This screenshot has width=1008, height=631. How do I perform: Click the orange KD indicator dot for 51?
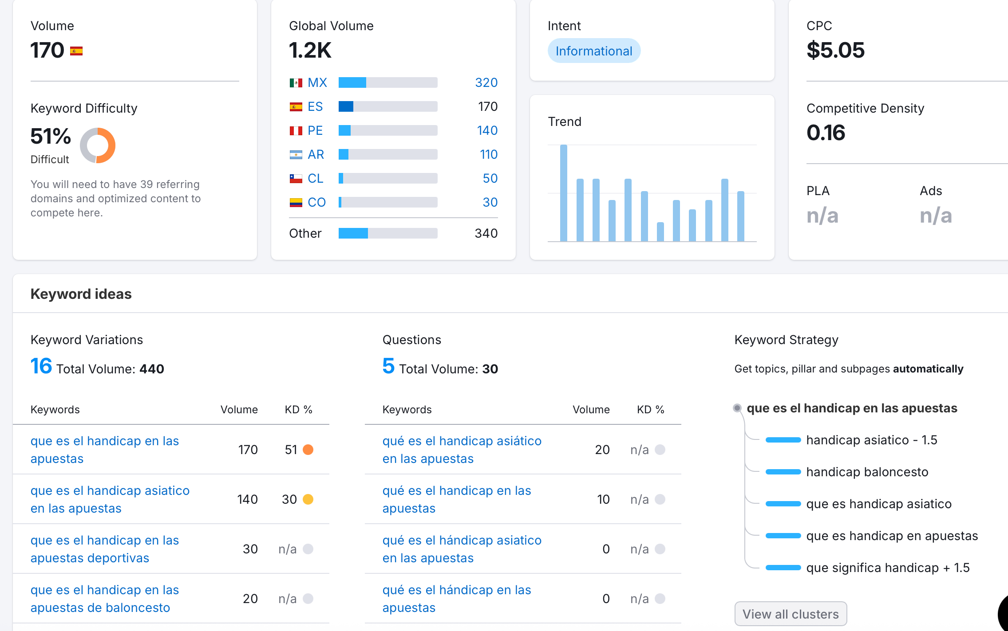308,450
